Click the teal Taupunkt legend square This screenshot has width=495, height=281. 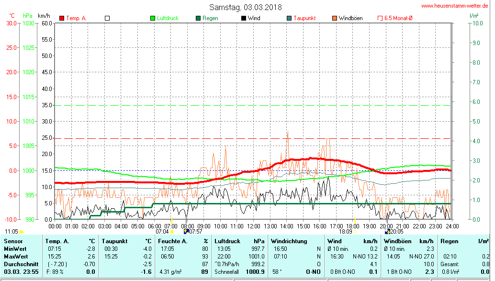[x=289, y=18]
